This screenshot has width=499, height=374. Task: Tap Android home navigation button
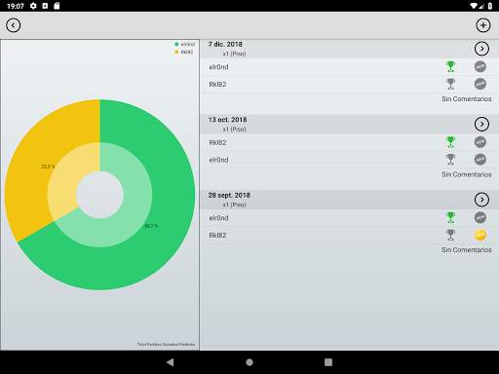(249, 362)
